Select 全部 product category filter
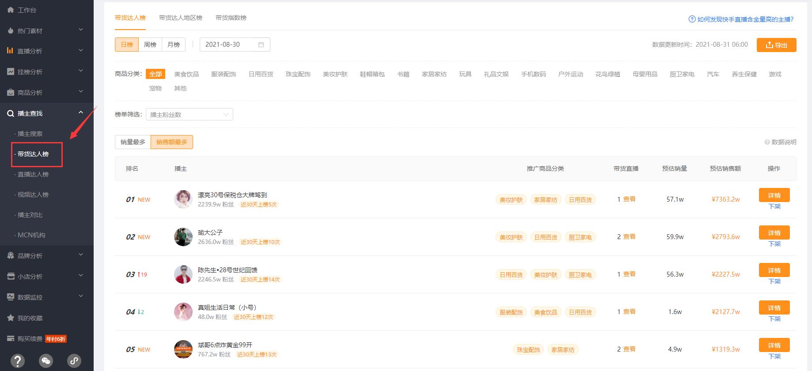The image size is (812, 371). click(156, 74)
